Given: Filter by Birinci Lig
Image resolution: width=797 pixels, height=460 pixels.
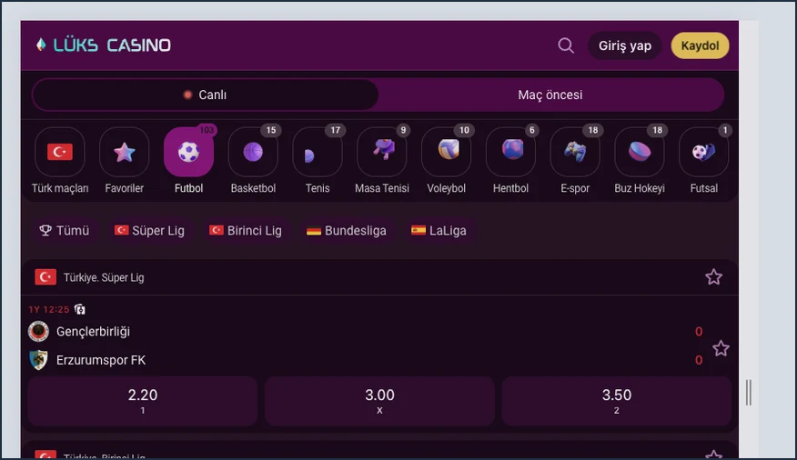Looking at the screenshot, I should [246, 231].
